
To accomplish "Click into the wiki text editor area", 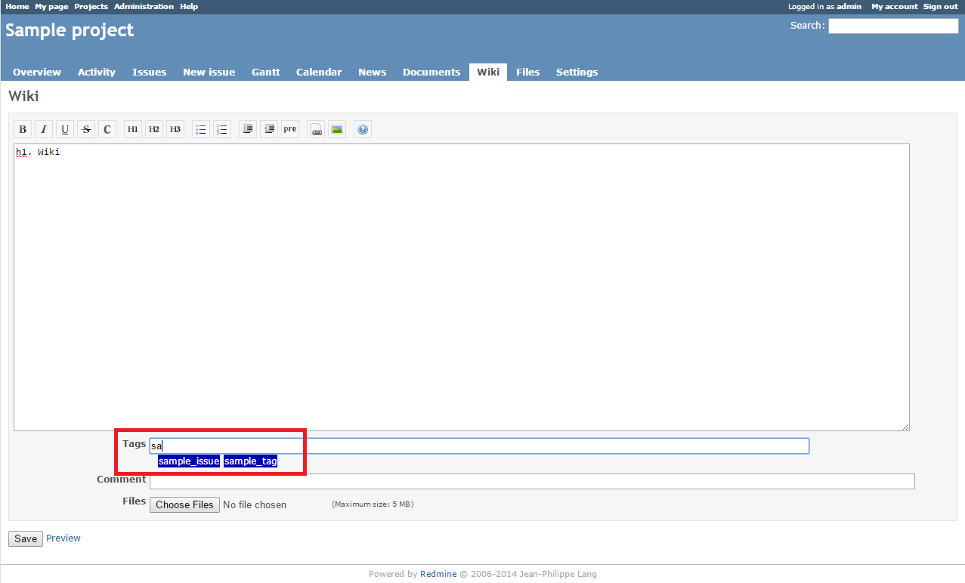I will tap(462, 288).
